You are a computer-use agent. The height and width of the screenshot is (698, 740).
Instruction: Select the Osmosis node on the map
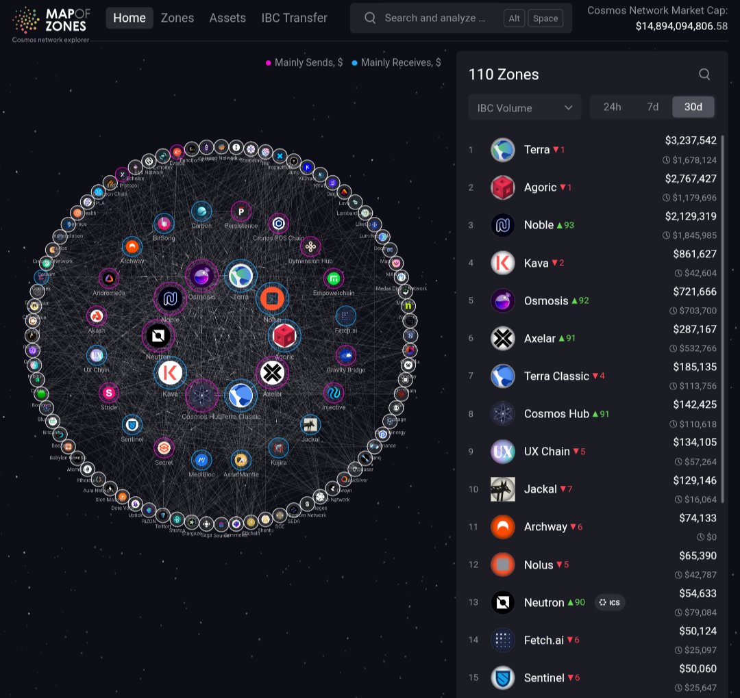[201, 276]
